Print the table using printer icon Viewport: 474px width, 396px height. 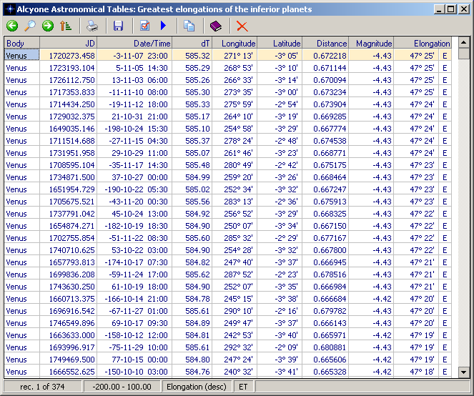tap(92, 26)
